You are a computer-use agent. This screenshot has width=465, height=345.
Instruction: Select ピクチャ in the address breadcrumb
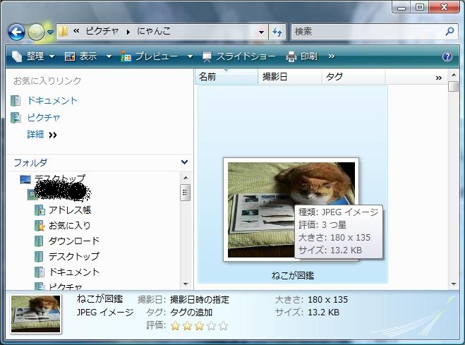[x=102, y=31]
